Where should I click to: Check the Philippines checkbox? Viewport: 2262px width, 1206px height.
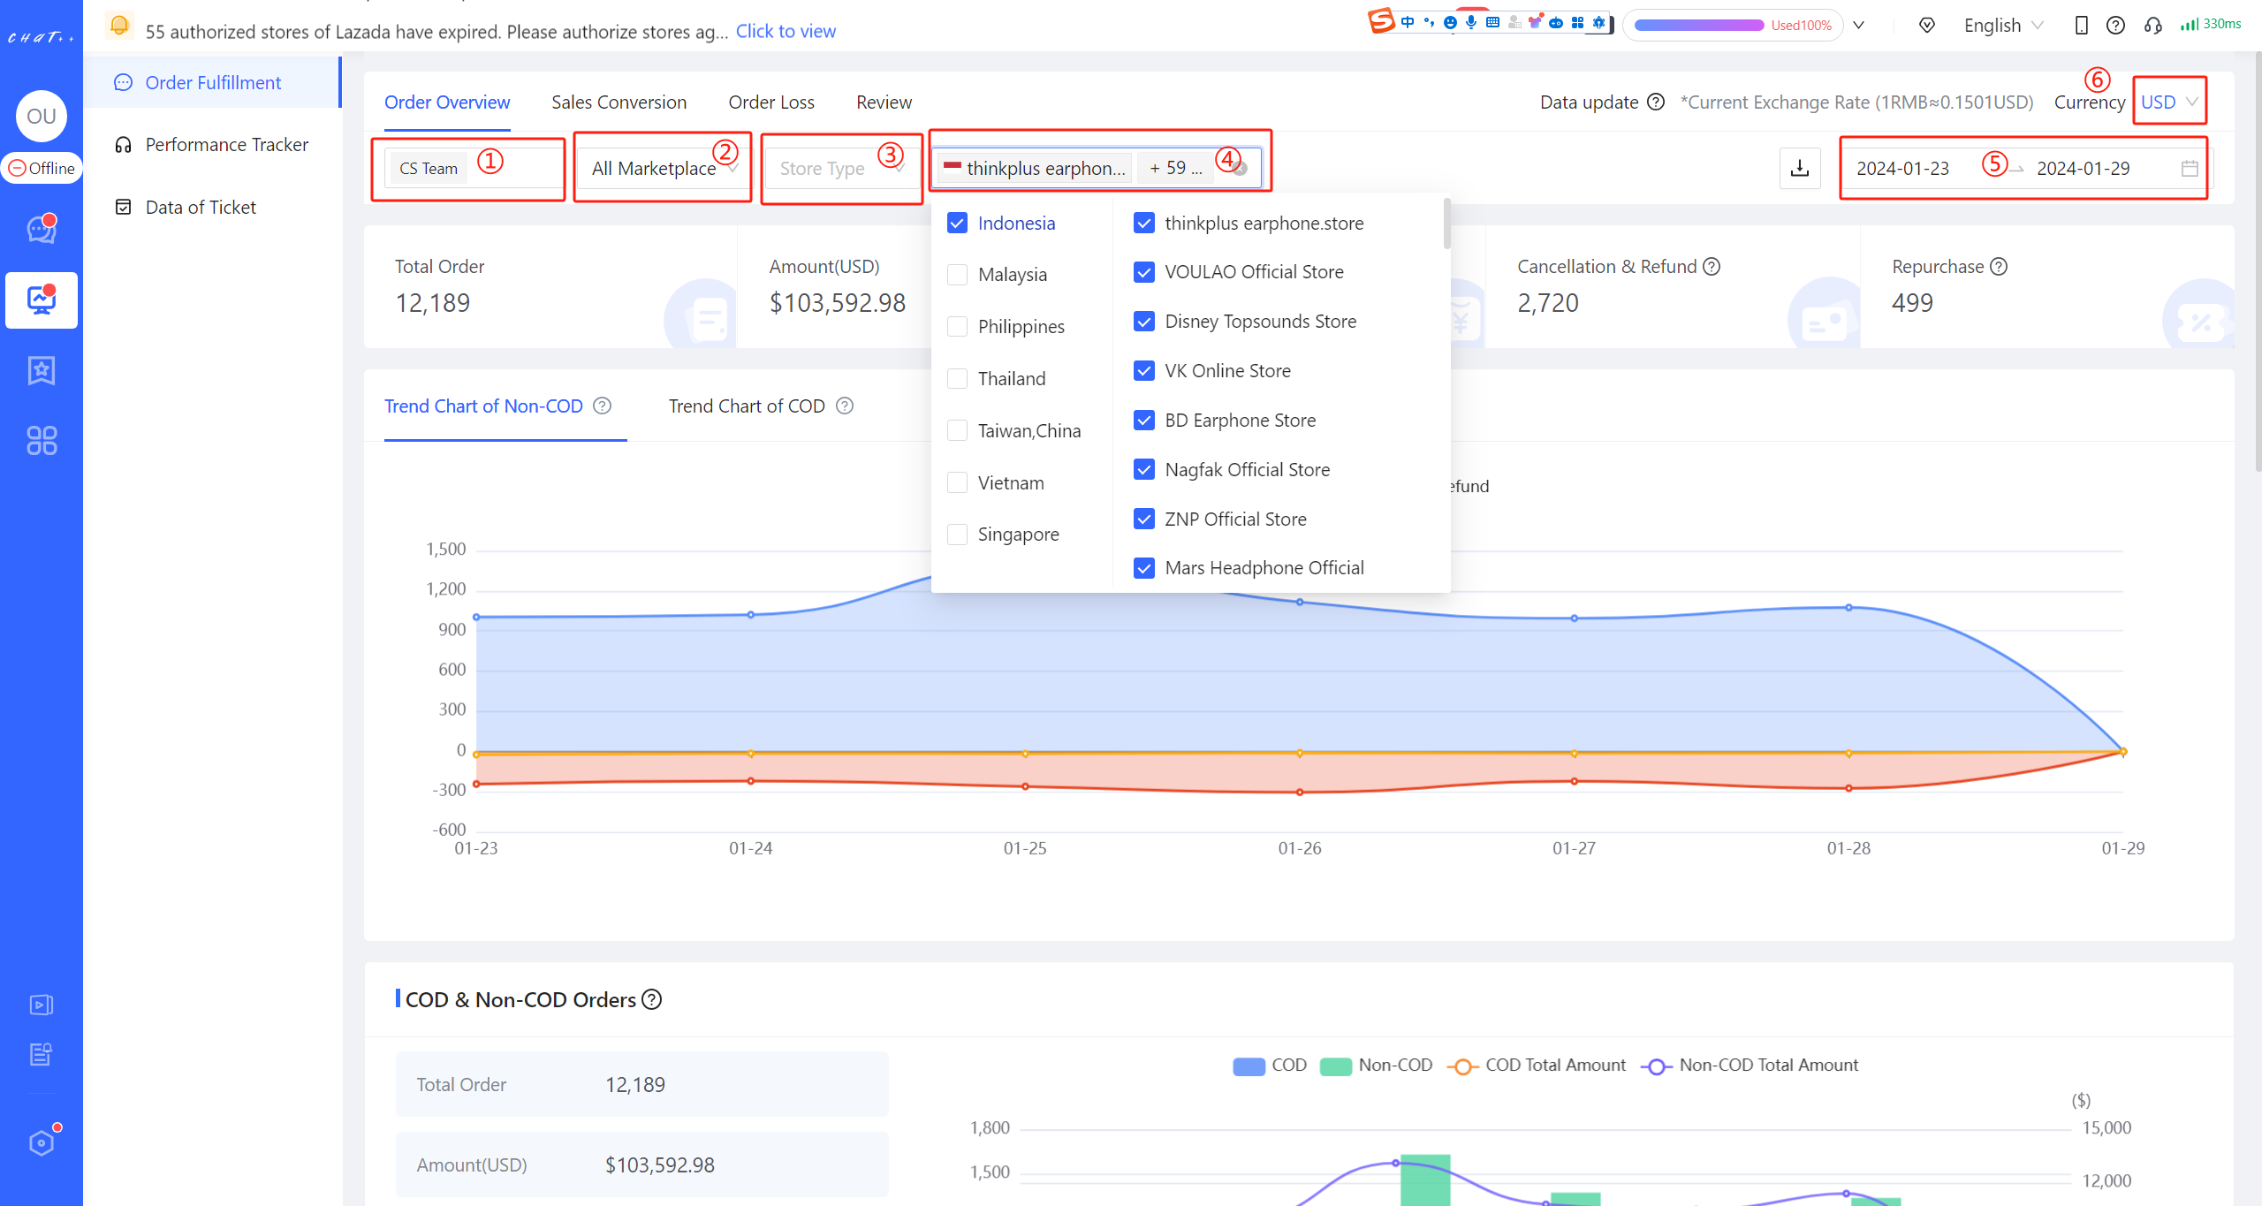[x=957, y=327]
